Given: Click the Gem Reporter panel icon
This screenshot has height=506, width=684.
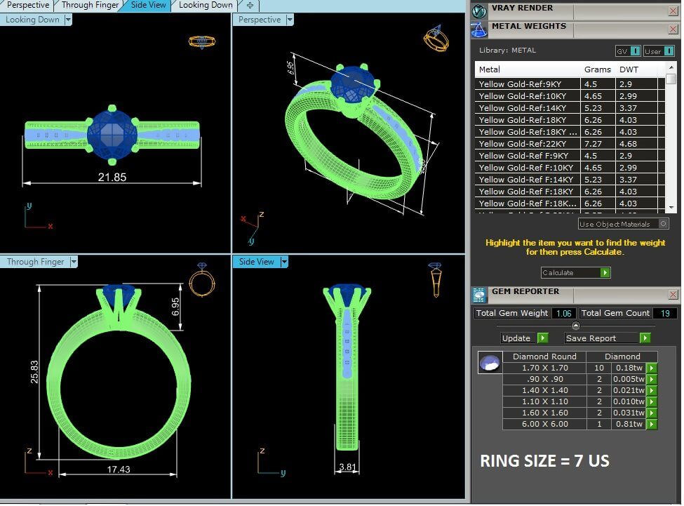Looking at the screenshot, I should 479,295.
